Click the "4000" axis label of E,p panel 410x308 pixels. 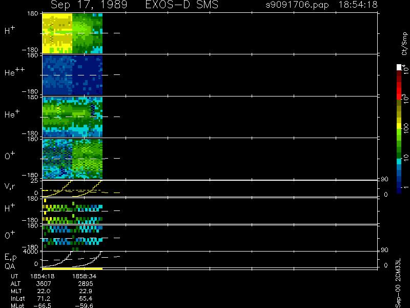[x=31, y=252]
